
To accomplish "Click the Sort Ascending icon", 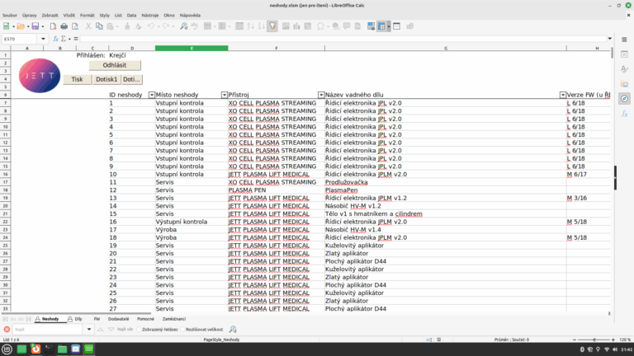I will coord(251,26).
